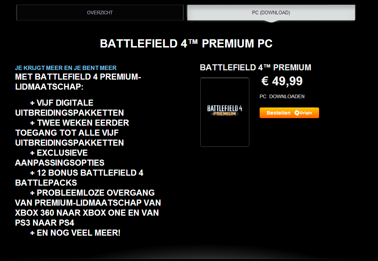Click the TWEE WEKEN EERDER TOEGANG bullet
Viewport: 378px width, 261px height.
(72, 132)
